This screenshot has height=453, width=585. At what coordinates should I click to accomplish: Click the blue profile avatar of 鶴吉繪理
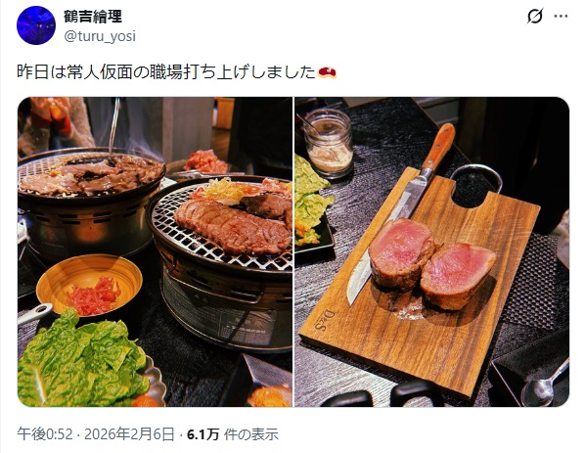tap(36, 25)
